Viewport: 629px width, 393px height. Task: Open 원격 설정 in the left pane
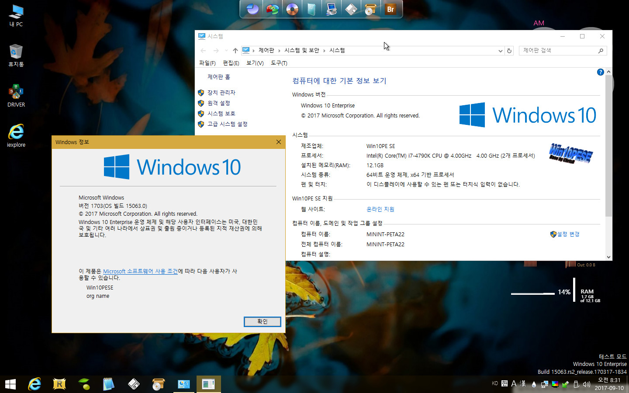(218, 103)
